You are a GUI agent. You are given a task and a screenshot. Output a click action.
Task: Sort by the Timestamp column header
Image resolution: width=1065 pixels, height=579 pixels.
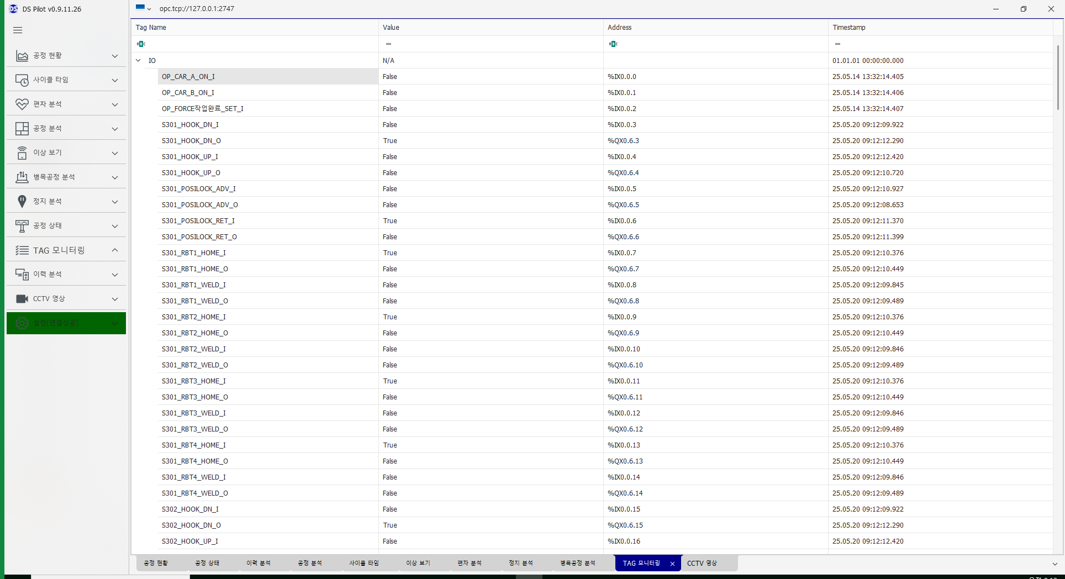(x=849, y=28)
